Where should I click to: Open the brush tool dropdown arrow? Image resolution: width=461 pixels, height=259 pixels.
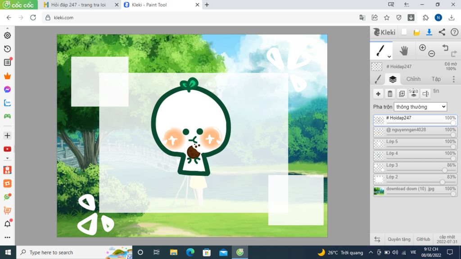(389, 56)
